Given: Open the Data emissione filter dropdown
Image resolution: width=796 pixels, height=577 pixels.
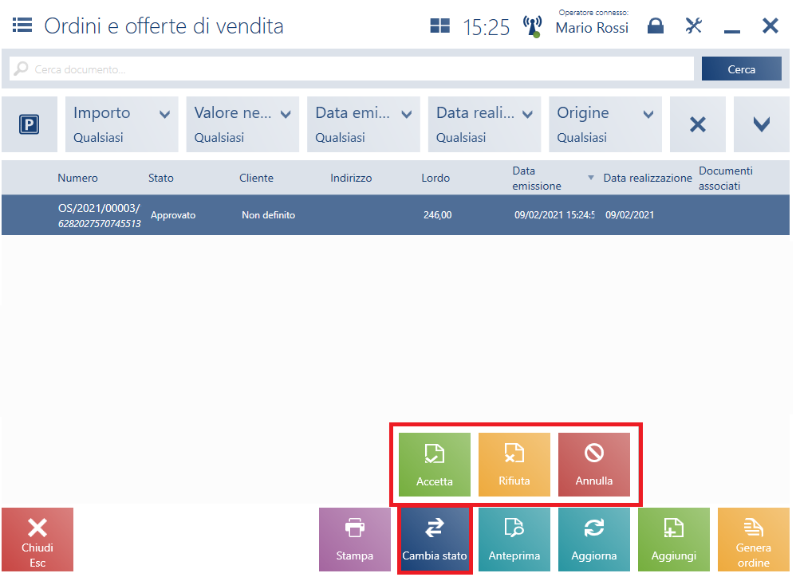Looking at the screenshot, I should pyautogui.click(x=364, y=124).
